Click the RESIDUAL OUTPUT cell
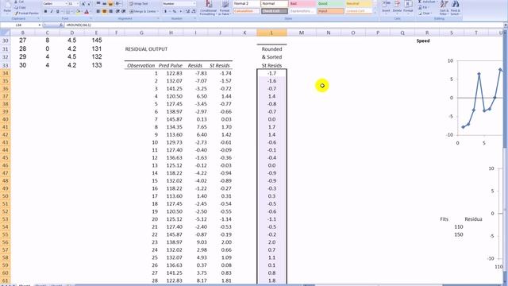 (x=146, y=49)
